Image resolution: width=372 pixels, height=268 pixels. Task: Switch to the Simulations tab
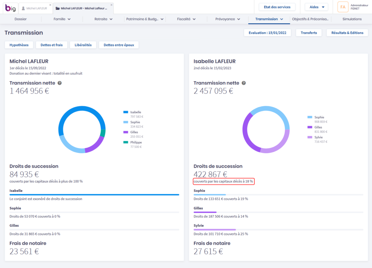[352, 19]
